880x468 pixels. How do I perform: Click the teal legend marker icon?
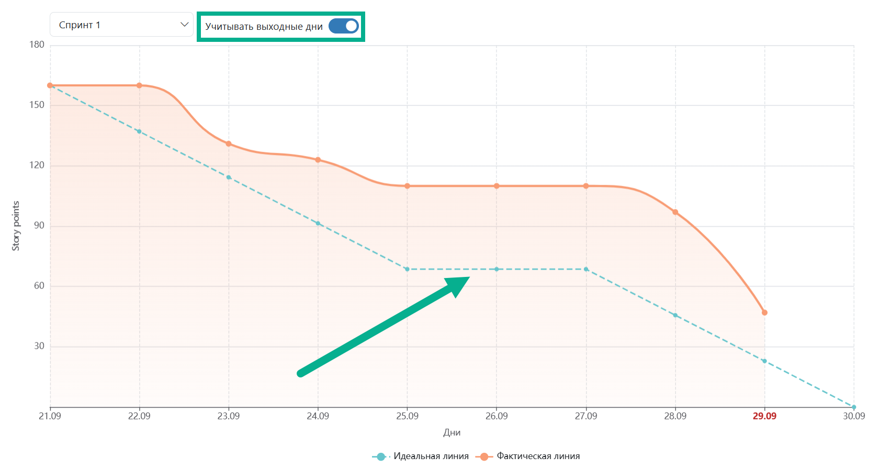pyautogui.click(x=381, y=456)
